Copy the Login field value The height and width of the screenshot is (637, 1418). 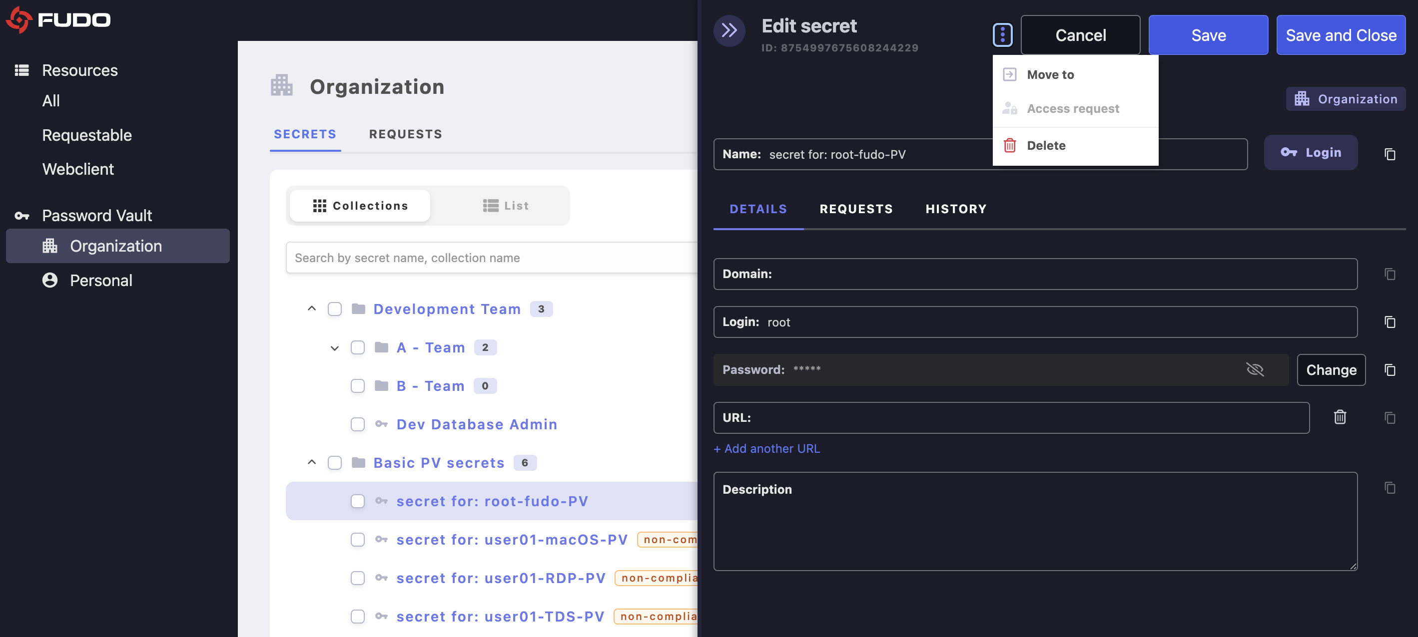pos(1390,322)
